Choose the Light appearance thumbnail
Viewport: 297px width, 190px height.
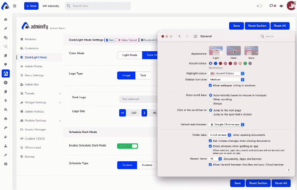216,50
